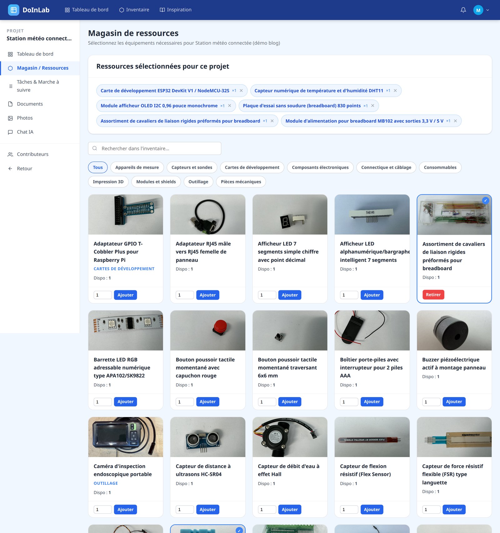This screenshot has height=533, width=500.
Task: Click CARTES DE DÉVELOPPEMENT category label
Action: tap(124, 269)
